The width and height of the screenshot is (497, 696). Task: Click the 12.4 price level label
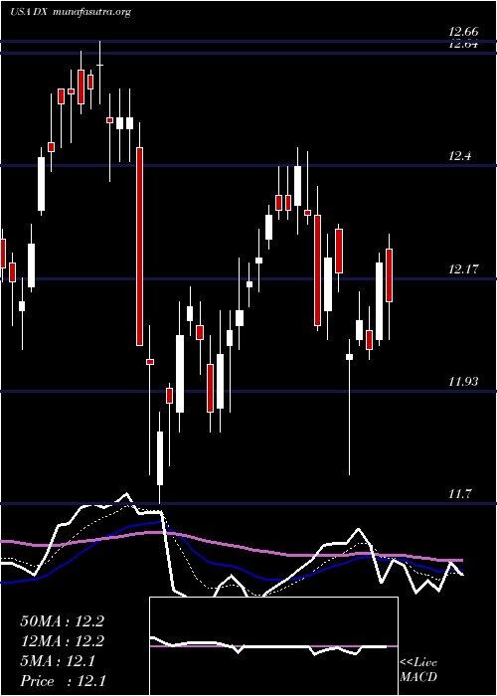459,156
